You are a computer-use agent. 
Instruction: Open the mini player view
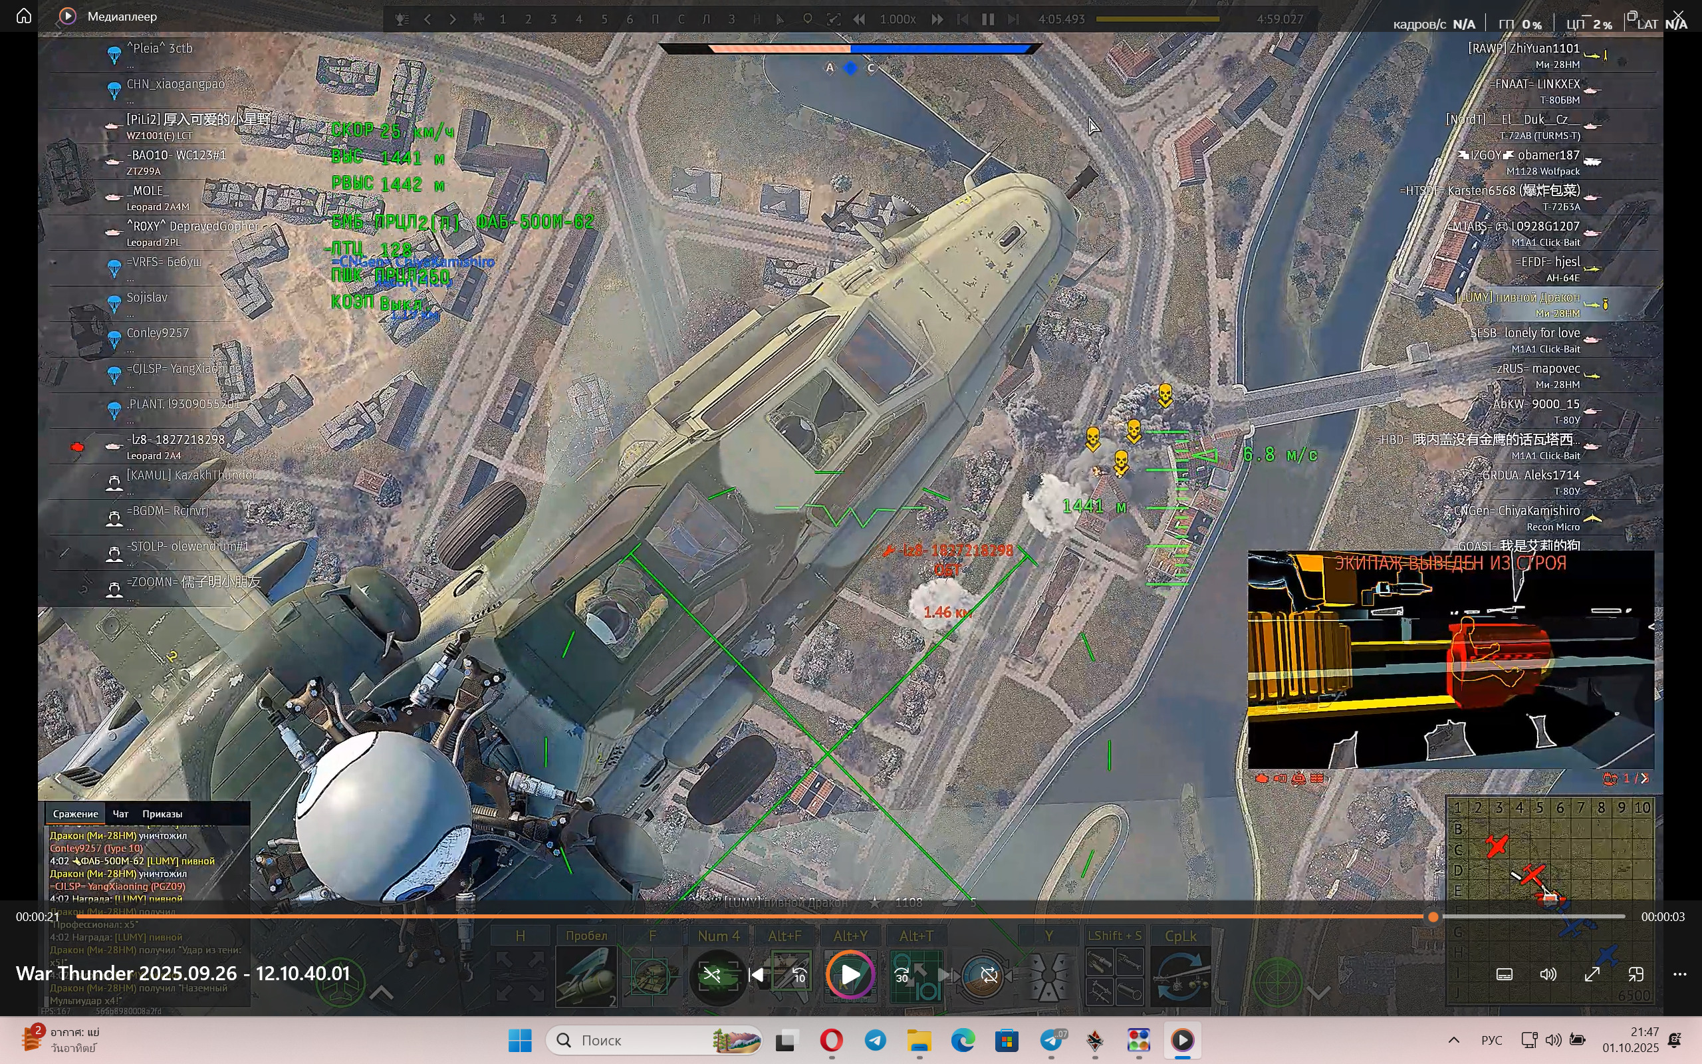(1636, 975)
